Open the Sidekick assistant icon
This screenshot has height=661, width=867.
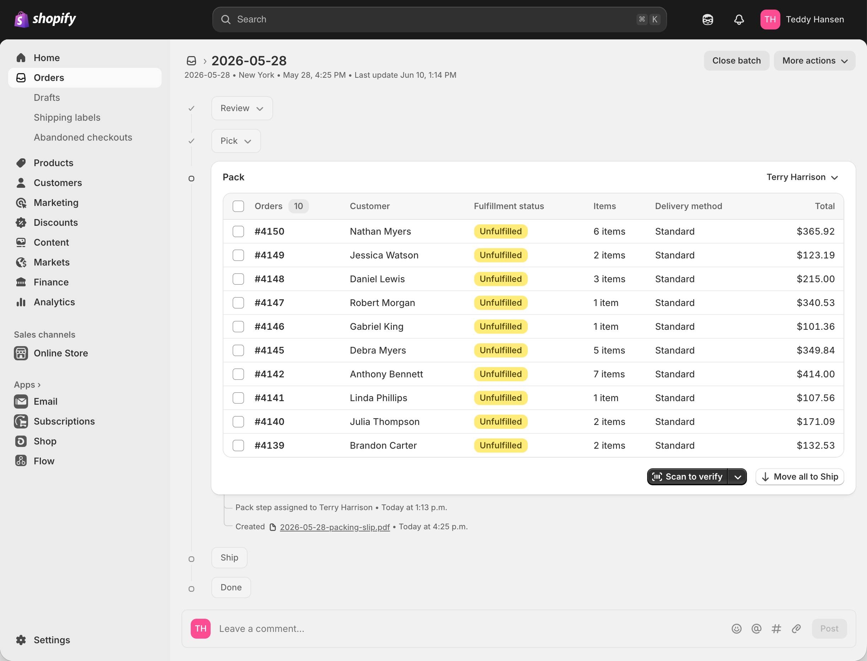708,19
